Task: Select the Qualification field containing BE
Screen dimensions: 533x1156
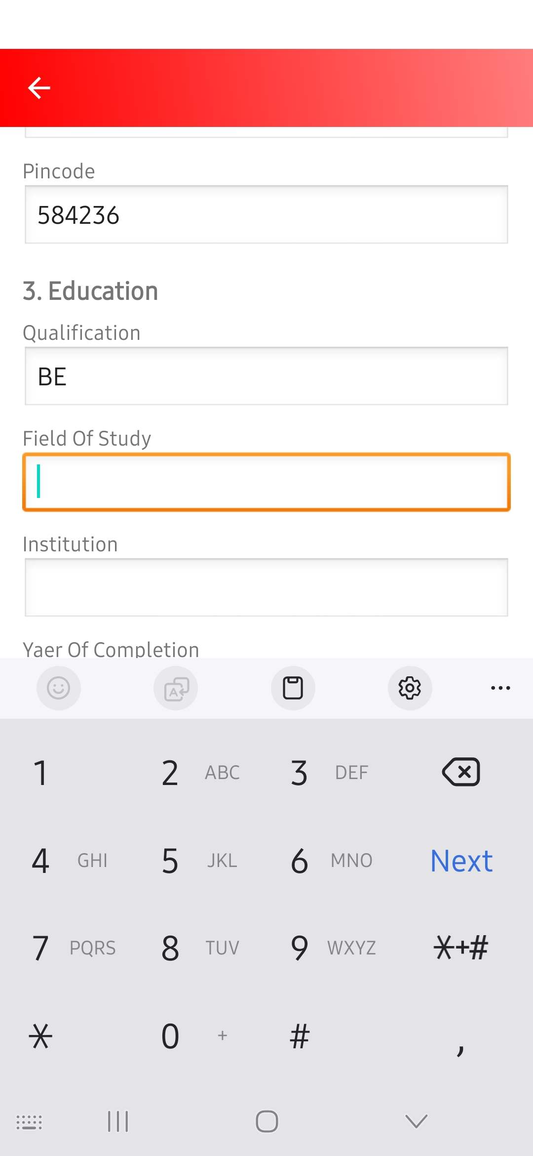Action: tap(266, 376)
